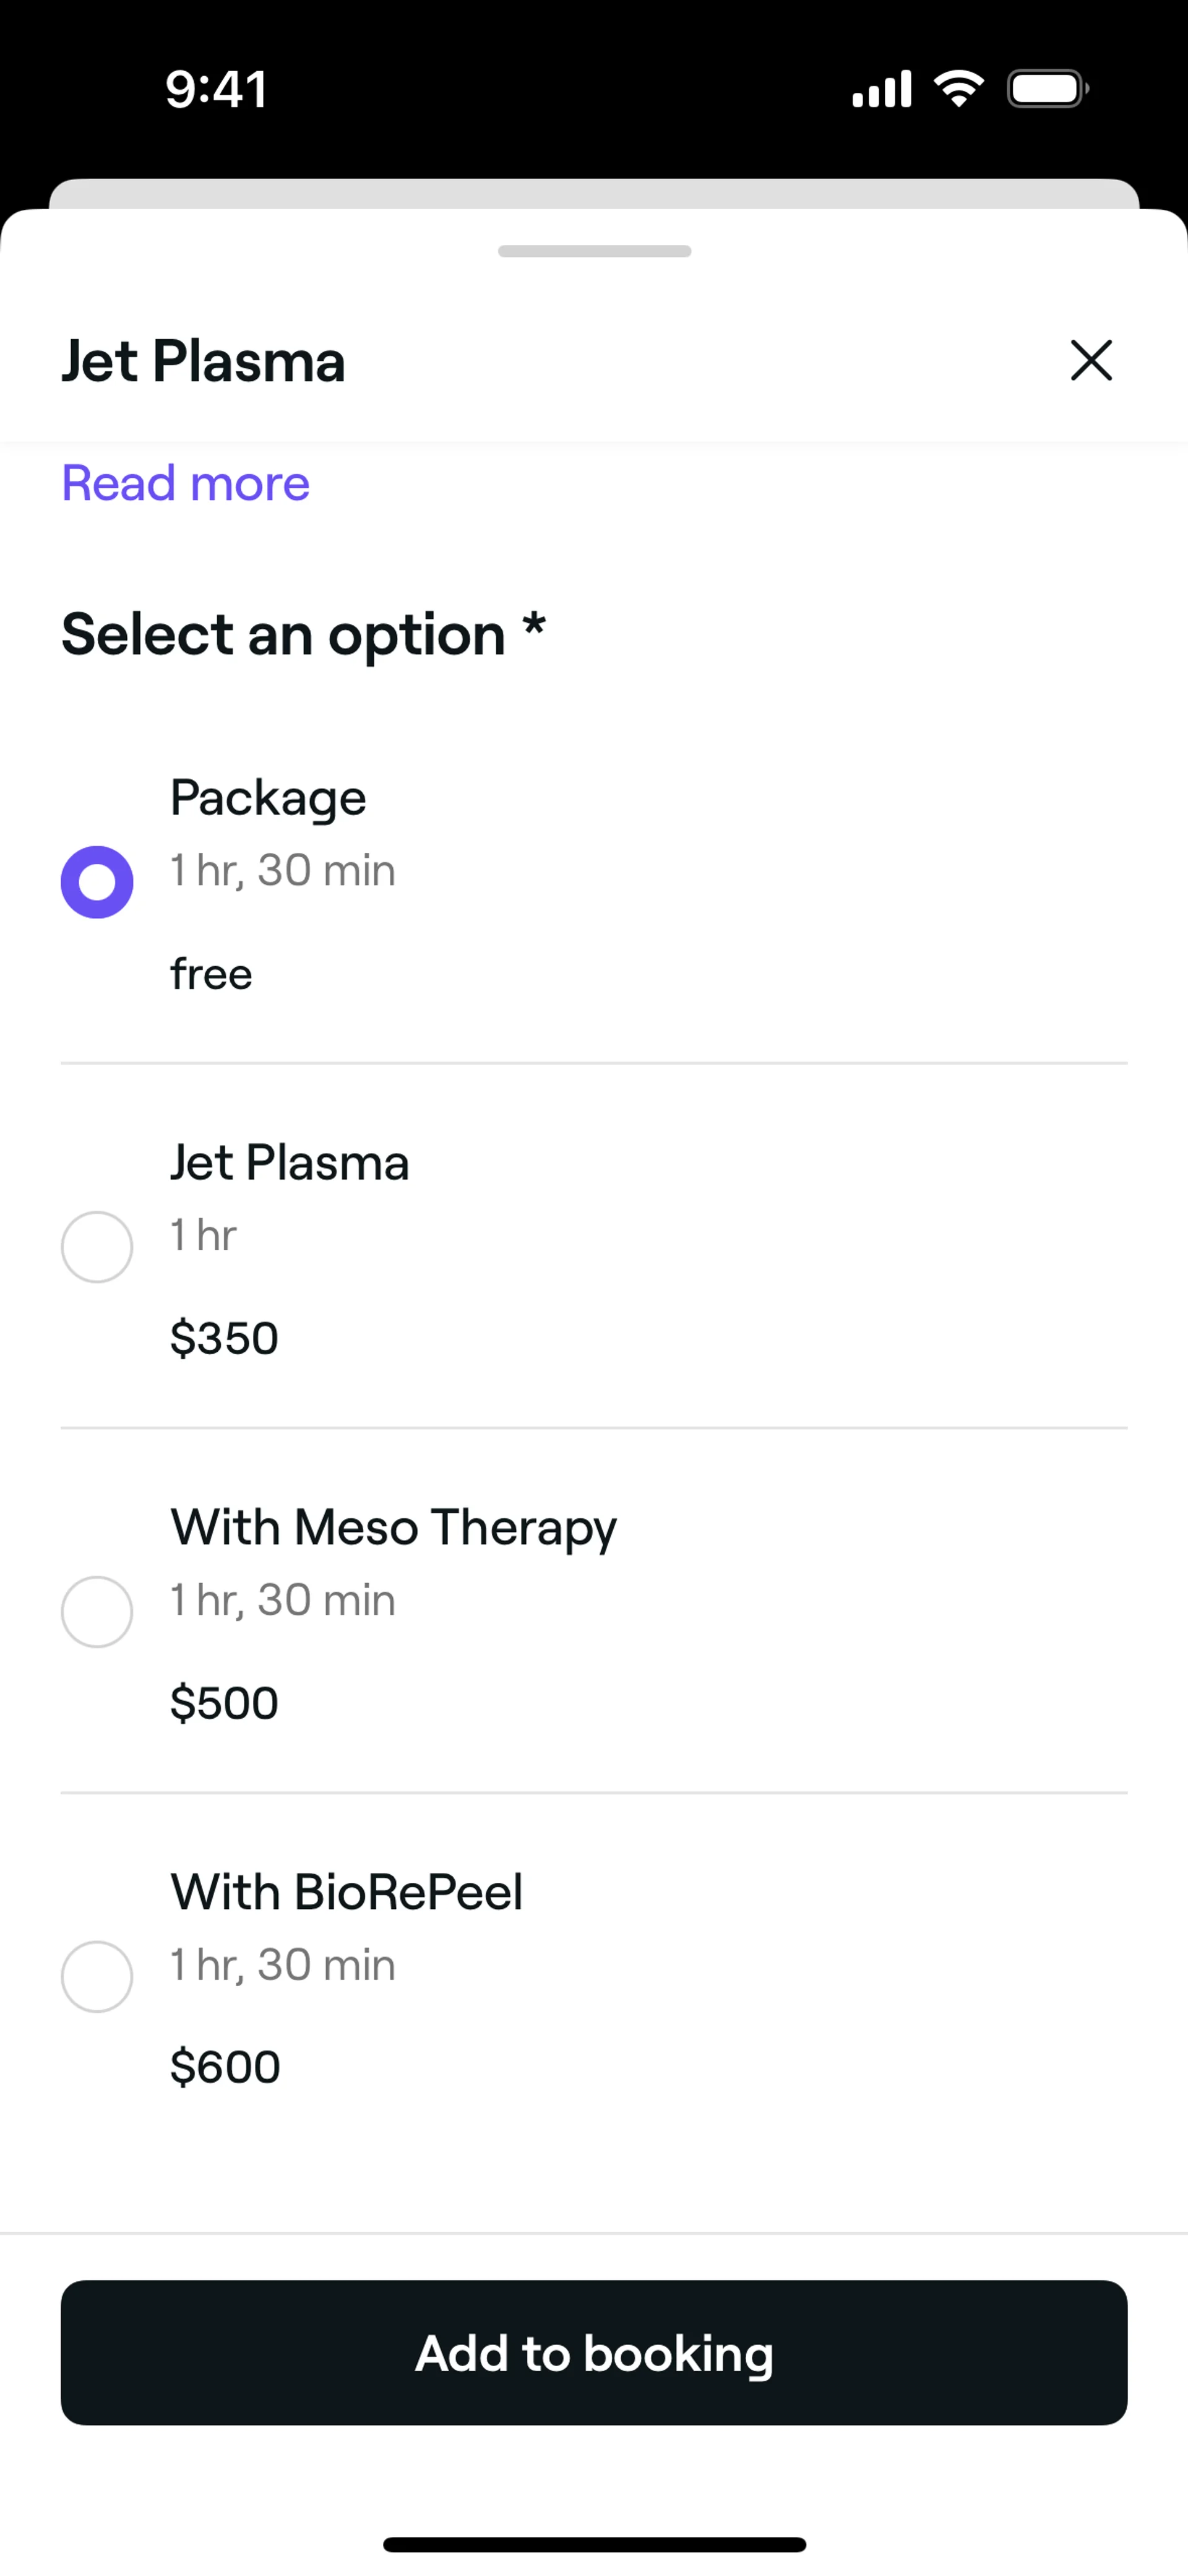
Task: Select the Package radio button
Action: pyautogui.click(x=97, y=882)
